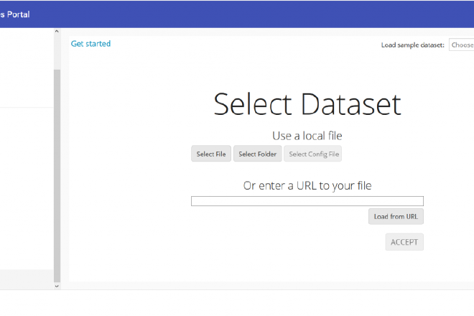Click the Select File button
The width and height of the screenshot is (474, 316).
coord(211,154)
